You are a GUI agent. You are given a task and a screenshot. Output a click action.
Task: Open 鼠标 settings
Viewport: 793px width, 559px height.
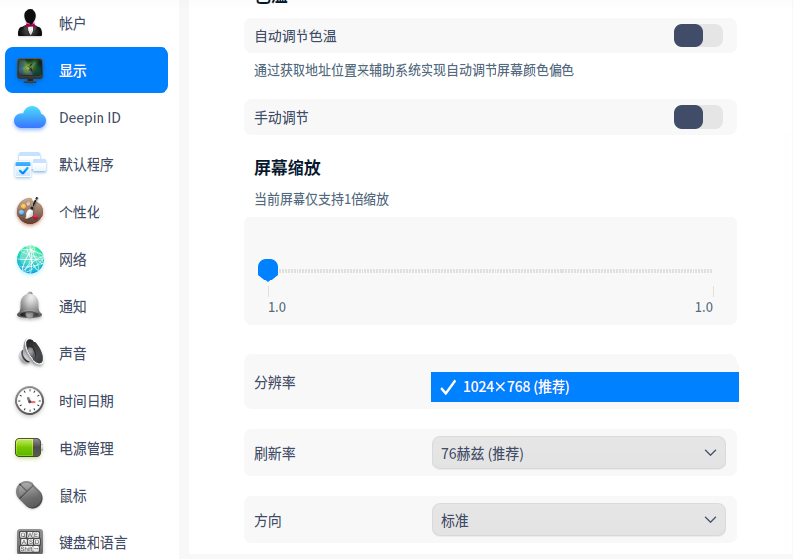[x=87, y=495]
